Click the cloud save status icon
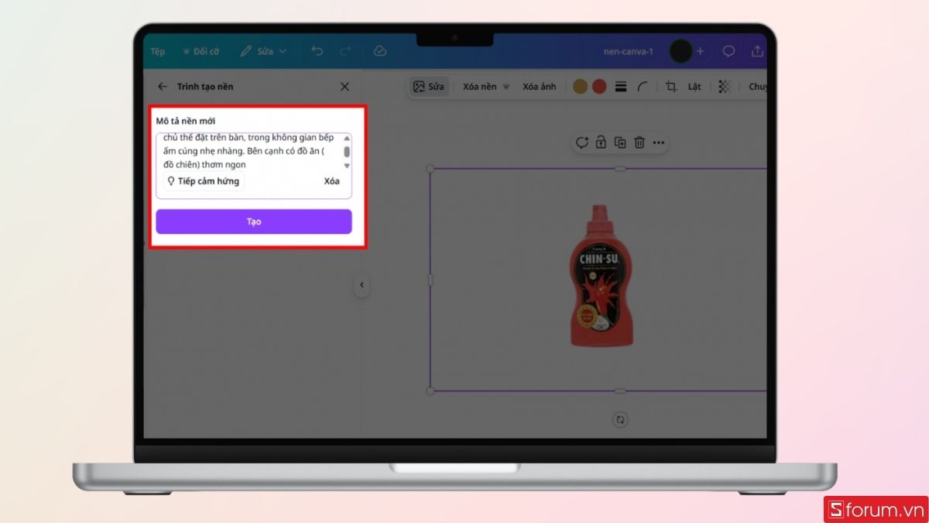Image resolution: width=929 pixels, height=523 pixels. tap(379, 51)
